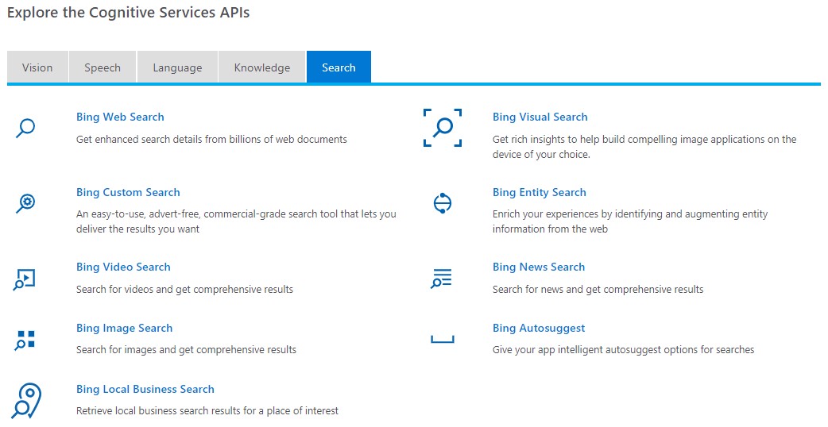Click the Bing News Search list icon
The width and height of the screenshot is (828, 427).
tap(442, 279)
